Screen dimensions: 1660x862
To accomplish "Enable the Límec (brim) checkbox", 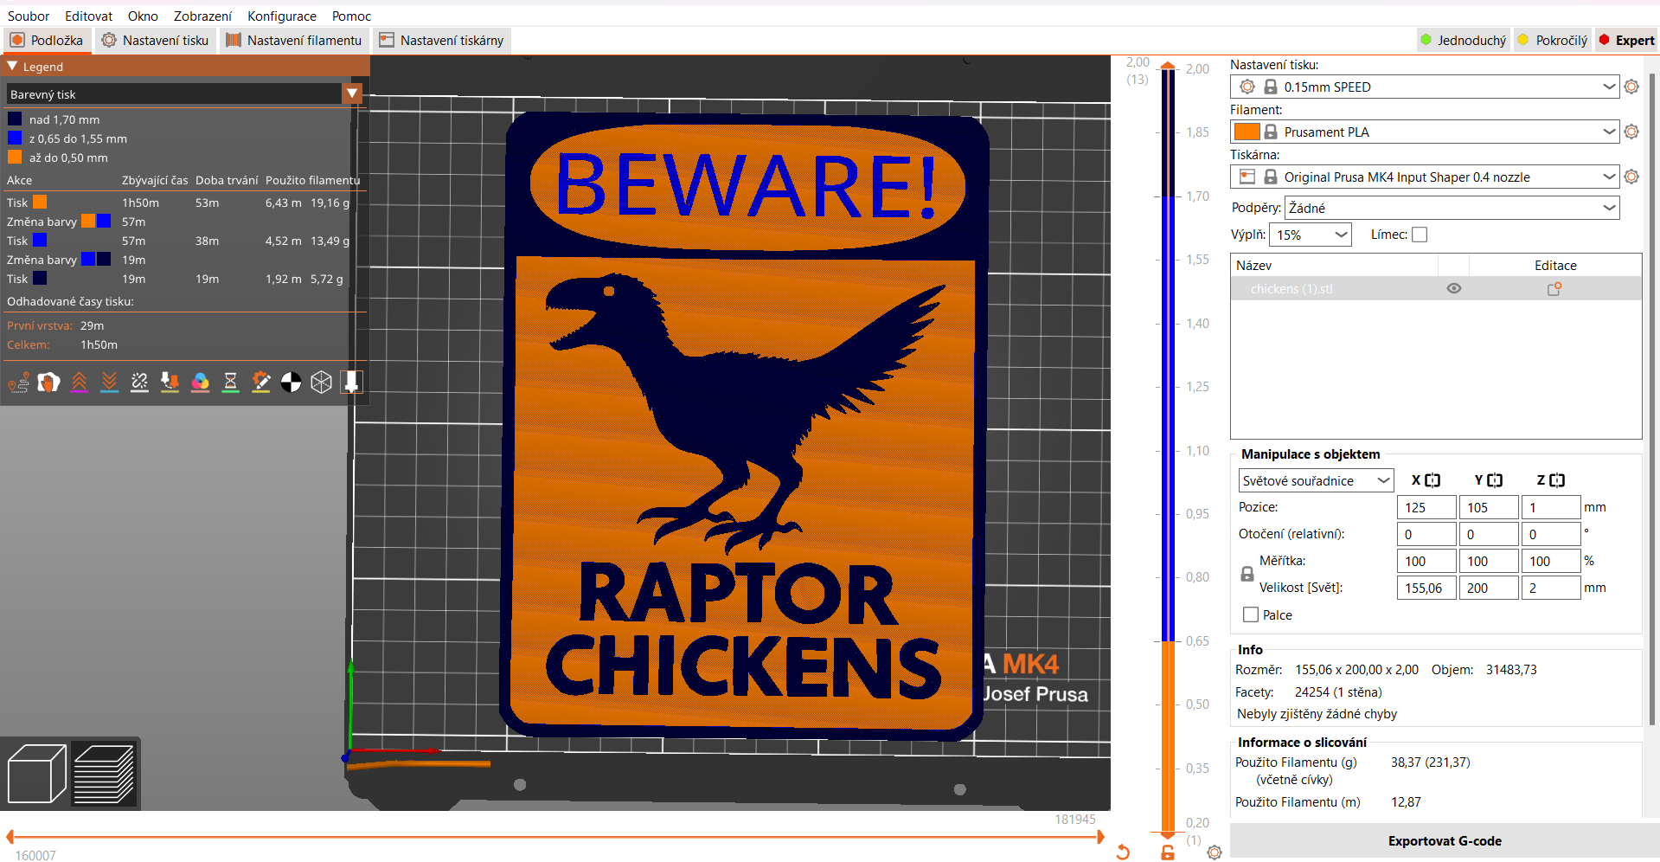I will point(1419,234).
